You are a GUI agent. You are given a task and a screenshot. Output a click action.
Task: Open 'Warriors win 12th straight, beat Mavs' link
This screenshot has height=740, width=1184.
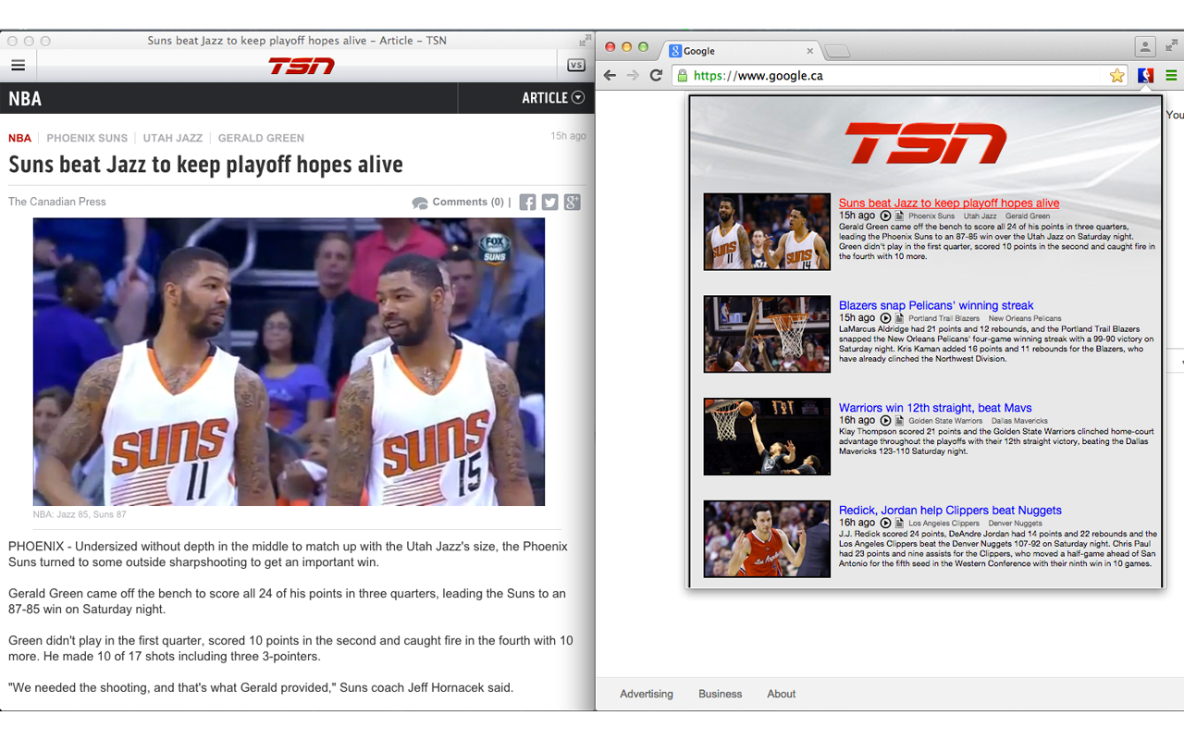click(935, 408)
